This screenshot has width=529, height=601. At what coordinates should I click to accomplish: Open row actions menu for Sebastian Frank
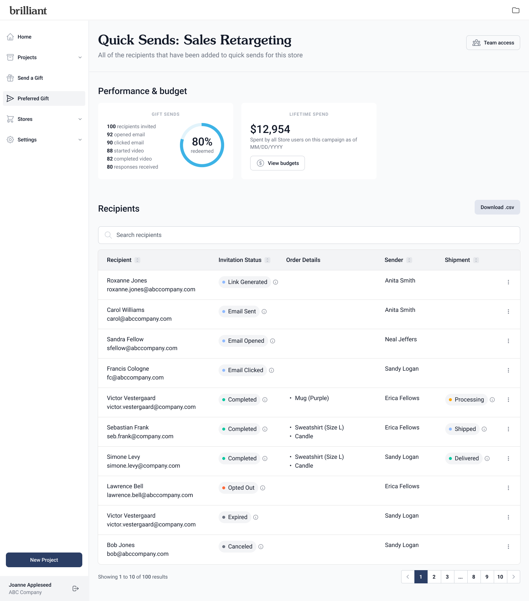click(x=508, y=429)
